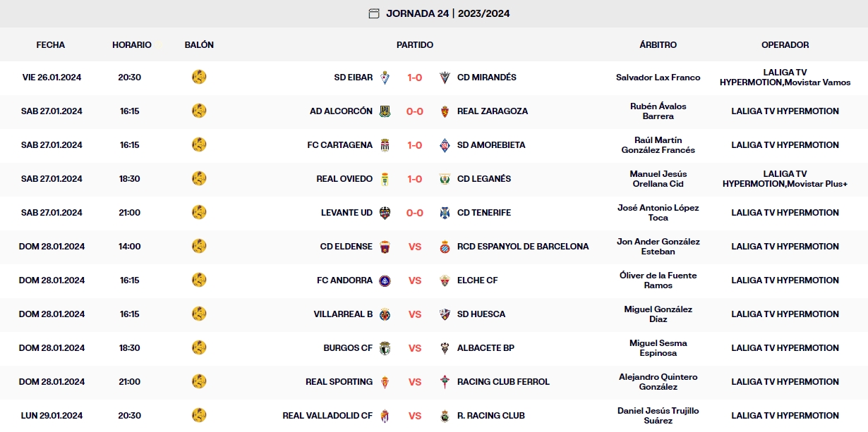Click the match ball icon for Eibar game
The width and height of the screenshot is (868, 432).
pyautogui.click(x=199, y=77)
